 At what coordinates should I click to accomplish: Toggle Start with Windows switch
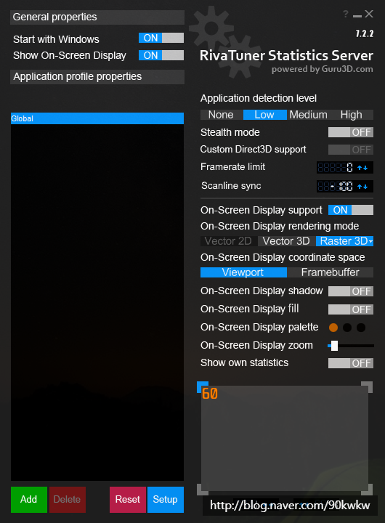pos(161,38)
